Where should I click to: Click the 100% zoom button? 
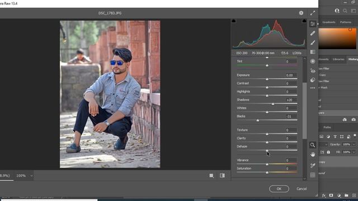(x=21, y=176)
